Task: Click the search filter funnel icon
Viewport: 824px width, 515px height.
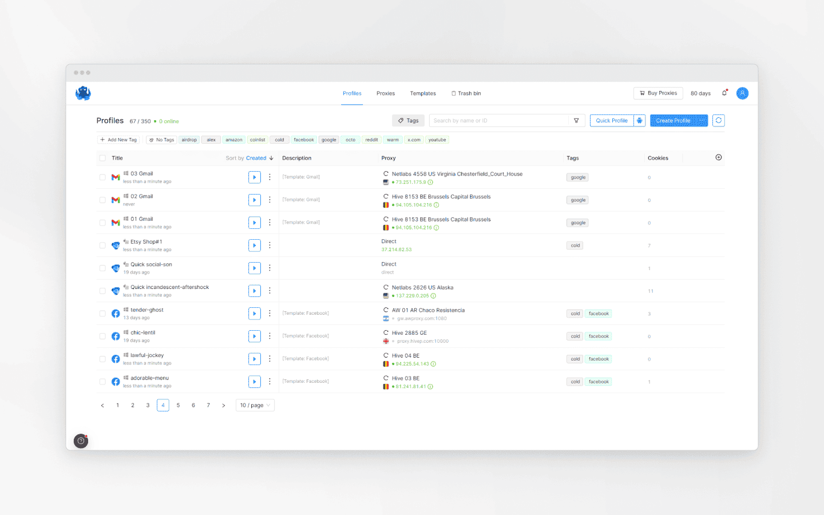Action: pyautogui.click(x=576, y=121)
